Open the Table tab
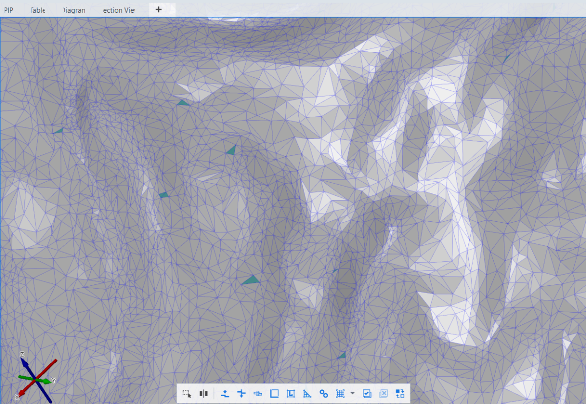The width and height of the screenshot is (586, 404). [x=38, y=10]
